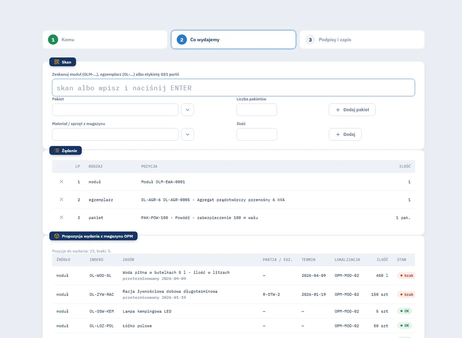Click index OL-LOZ-POL
The height and width of the screenshot is (338, 462).
point(102,326)
